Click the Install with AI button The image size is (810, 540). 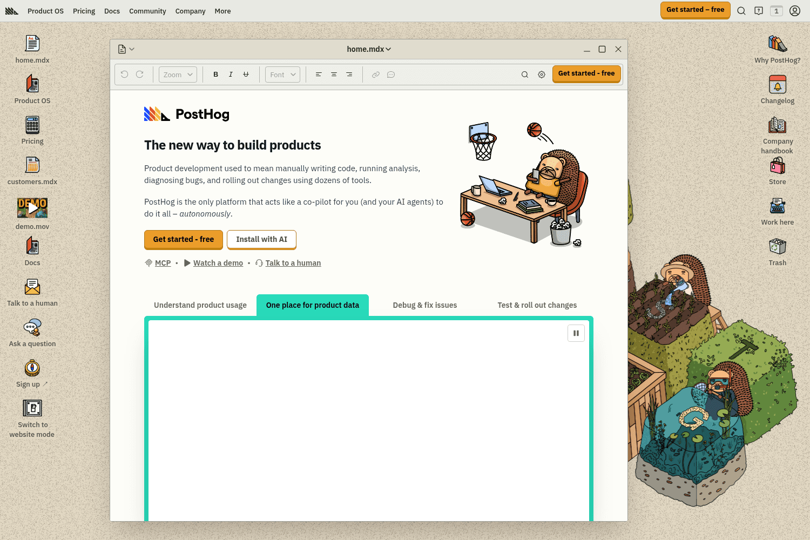point(261,239)
